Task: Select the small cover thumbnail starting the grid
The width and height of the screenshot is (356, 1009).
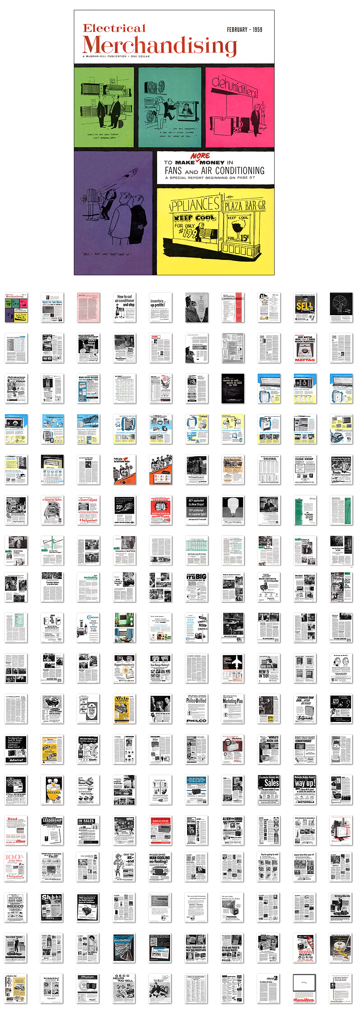Action: (x=16, y=308)
